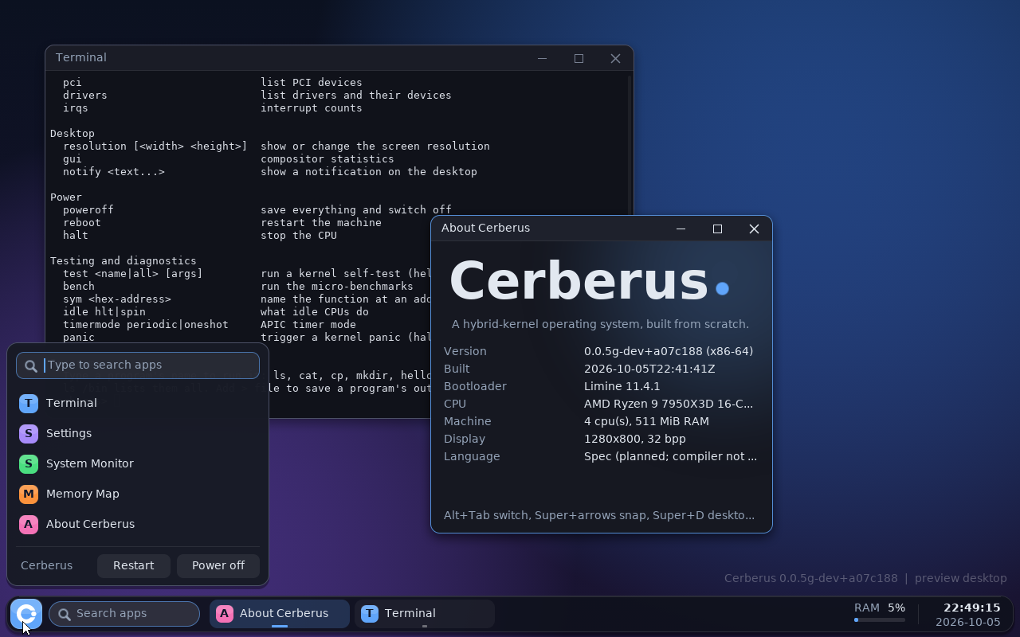1020x637 pixels.
Task: Switch to About Cerberus taskbar button
Action: (x=280, y=613)
